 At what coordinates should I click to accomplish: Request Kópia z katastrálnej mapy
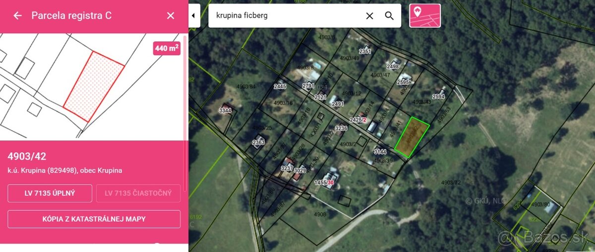94,219
